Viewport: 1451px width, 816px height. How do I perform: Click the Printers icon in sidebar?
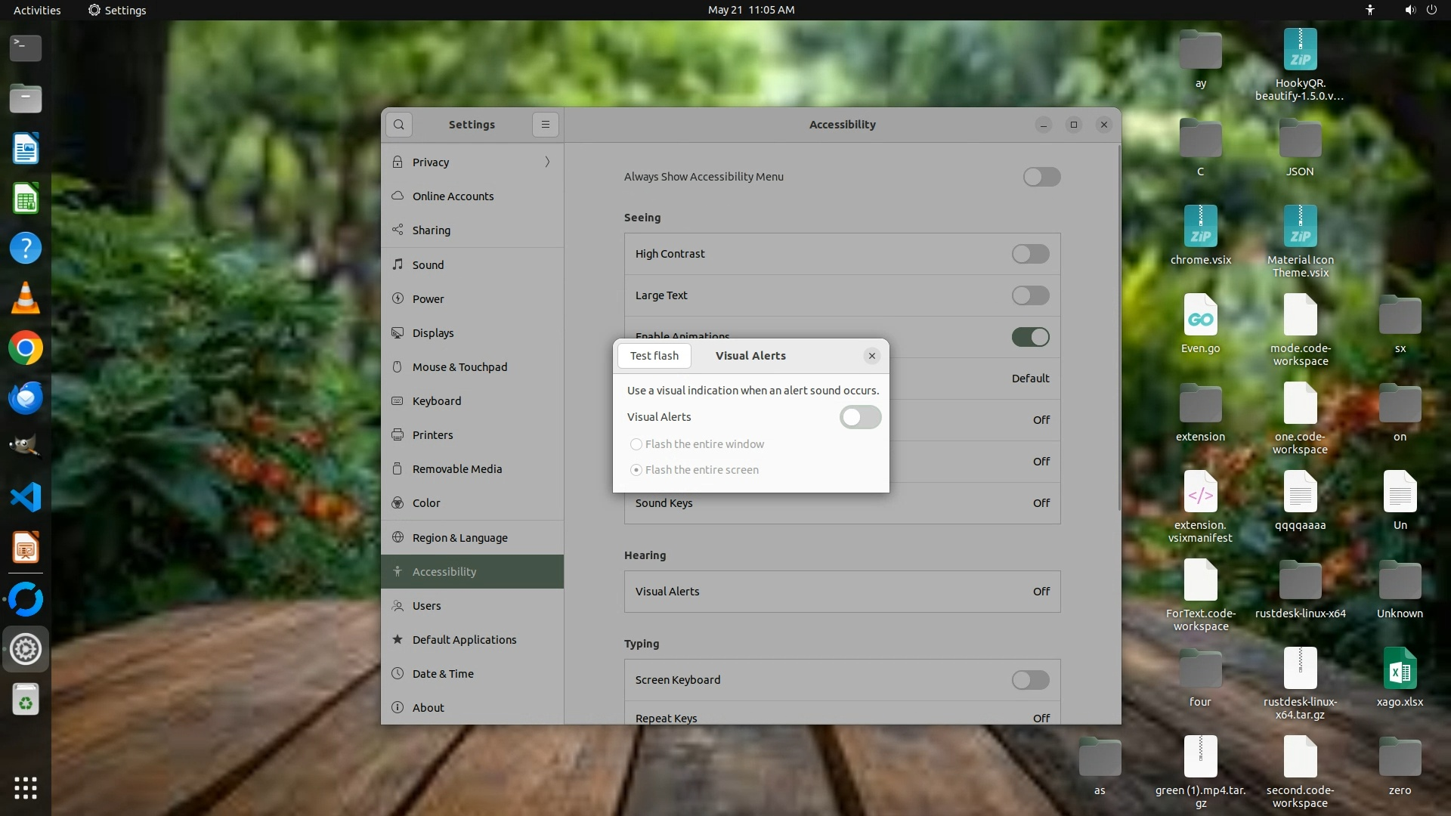coord(398,434)
